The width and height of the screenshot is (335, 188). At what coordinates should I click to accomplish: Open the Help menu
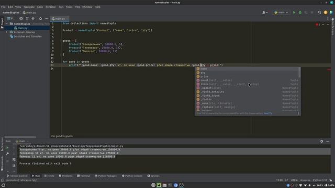tap(97, 7)
